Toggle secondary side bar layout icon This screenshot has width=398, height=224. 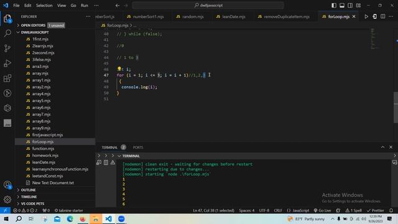coord(350,6)
